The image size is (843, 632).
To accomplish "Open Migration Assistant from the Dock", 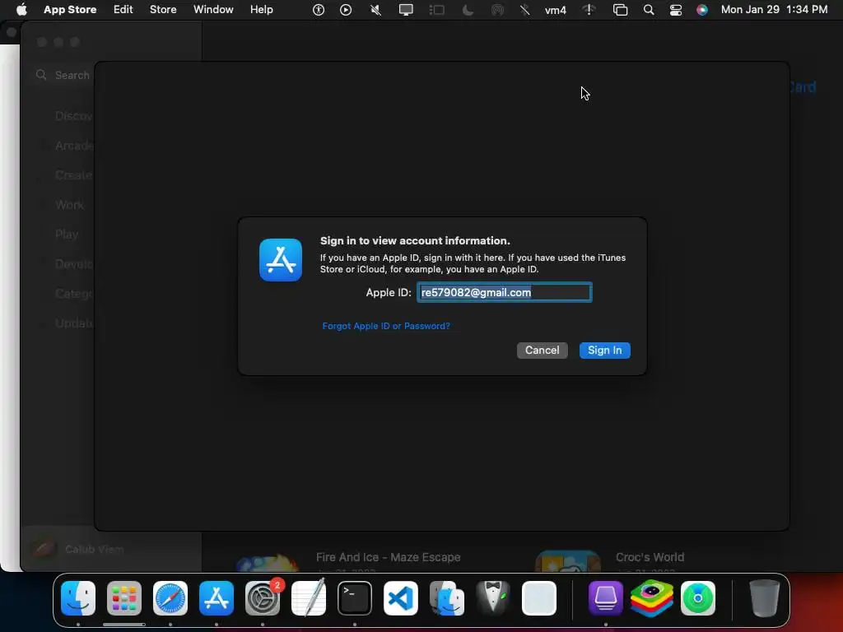I will pyautogui.click(x=447, y=598).
